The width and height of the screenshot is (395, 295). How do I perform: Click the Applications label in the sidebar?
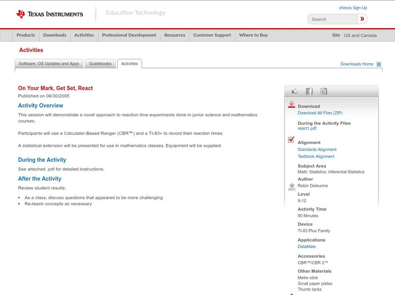[312, 240]
